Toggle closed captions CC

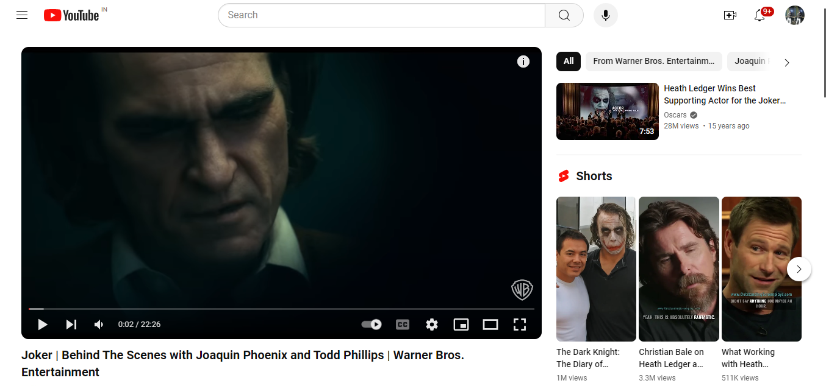click(x=403, y=325)
